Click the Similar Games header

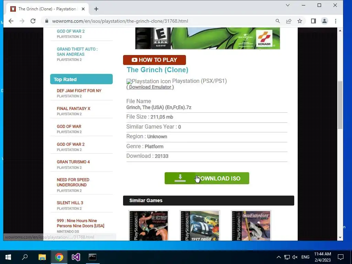tap(209, 200)
